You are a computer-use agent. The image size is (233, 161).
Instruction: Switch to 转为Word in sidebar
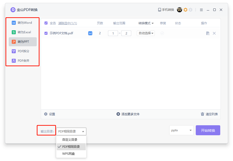pos(23,23)
